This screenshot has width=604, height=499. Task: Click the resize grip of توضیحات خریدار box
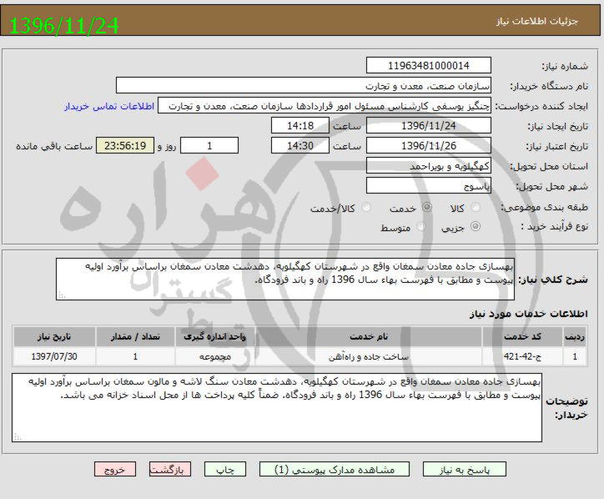coord(18,437)
